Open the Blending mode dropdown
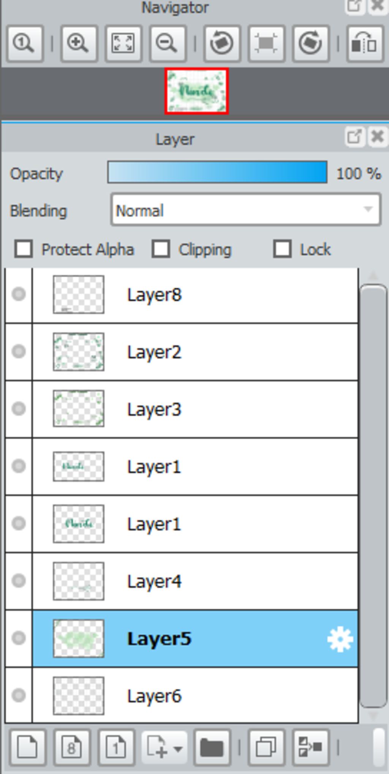The width and height of the screenshot is (389, 774). 246,210
